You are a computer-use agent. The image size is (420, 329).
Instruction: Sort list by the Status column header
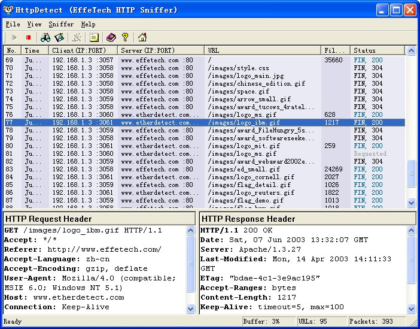pos(377,50)
